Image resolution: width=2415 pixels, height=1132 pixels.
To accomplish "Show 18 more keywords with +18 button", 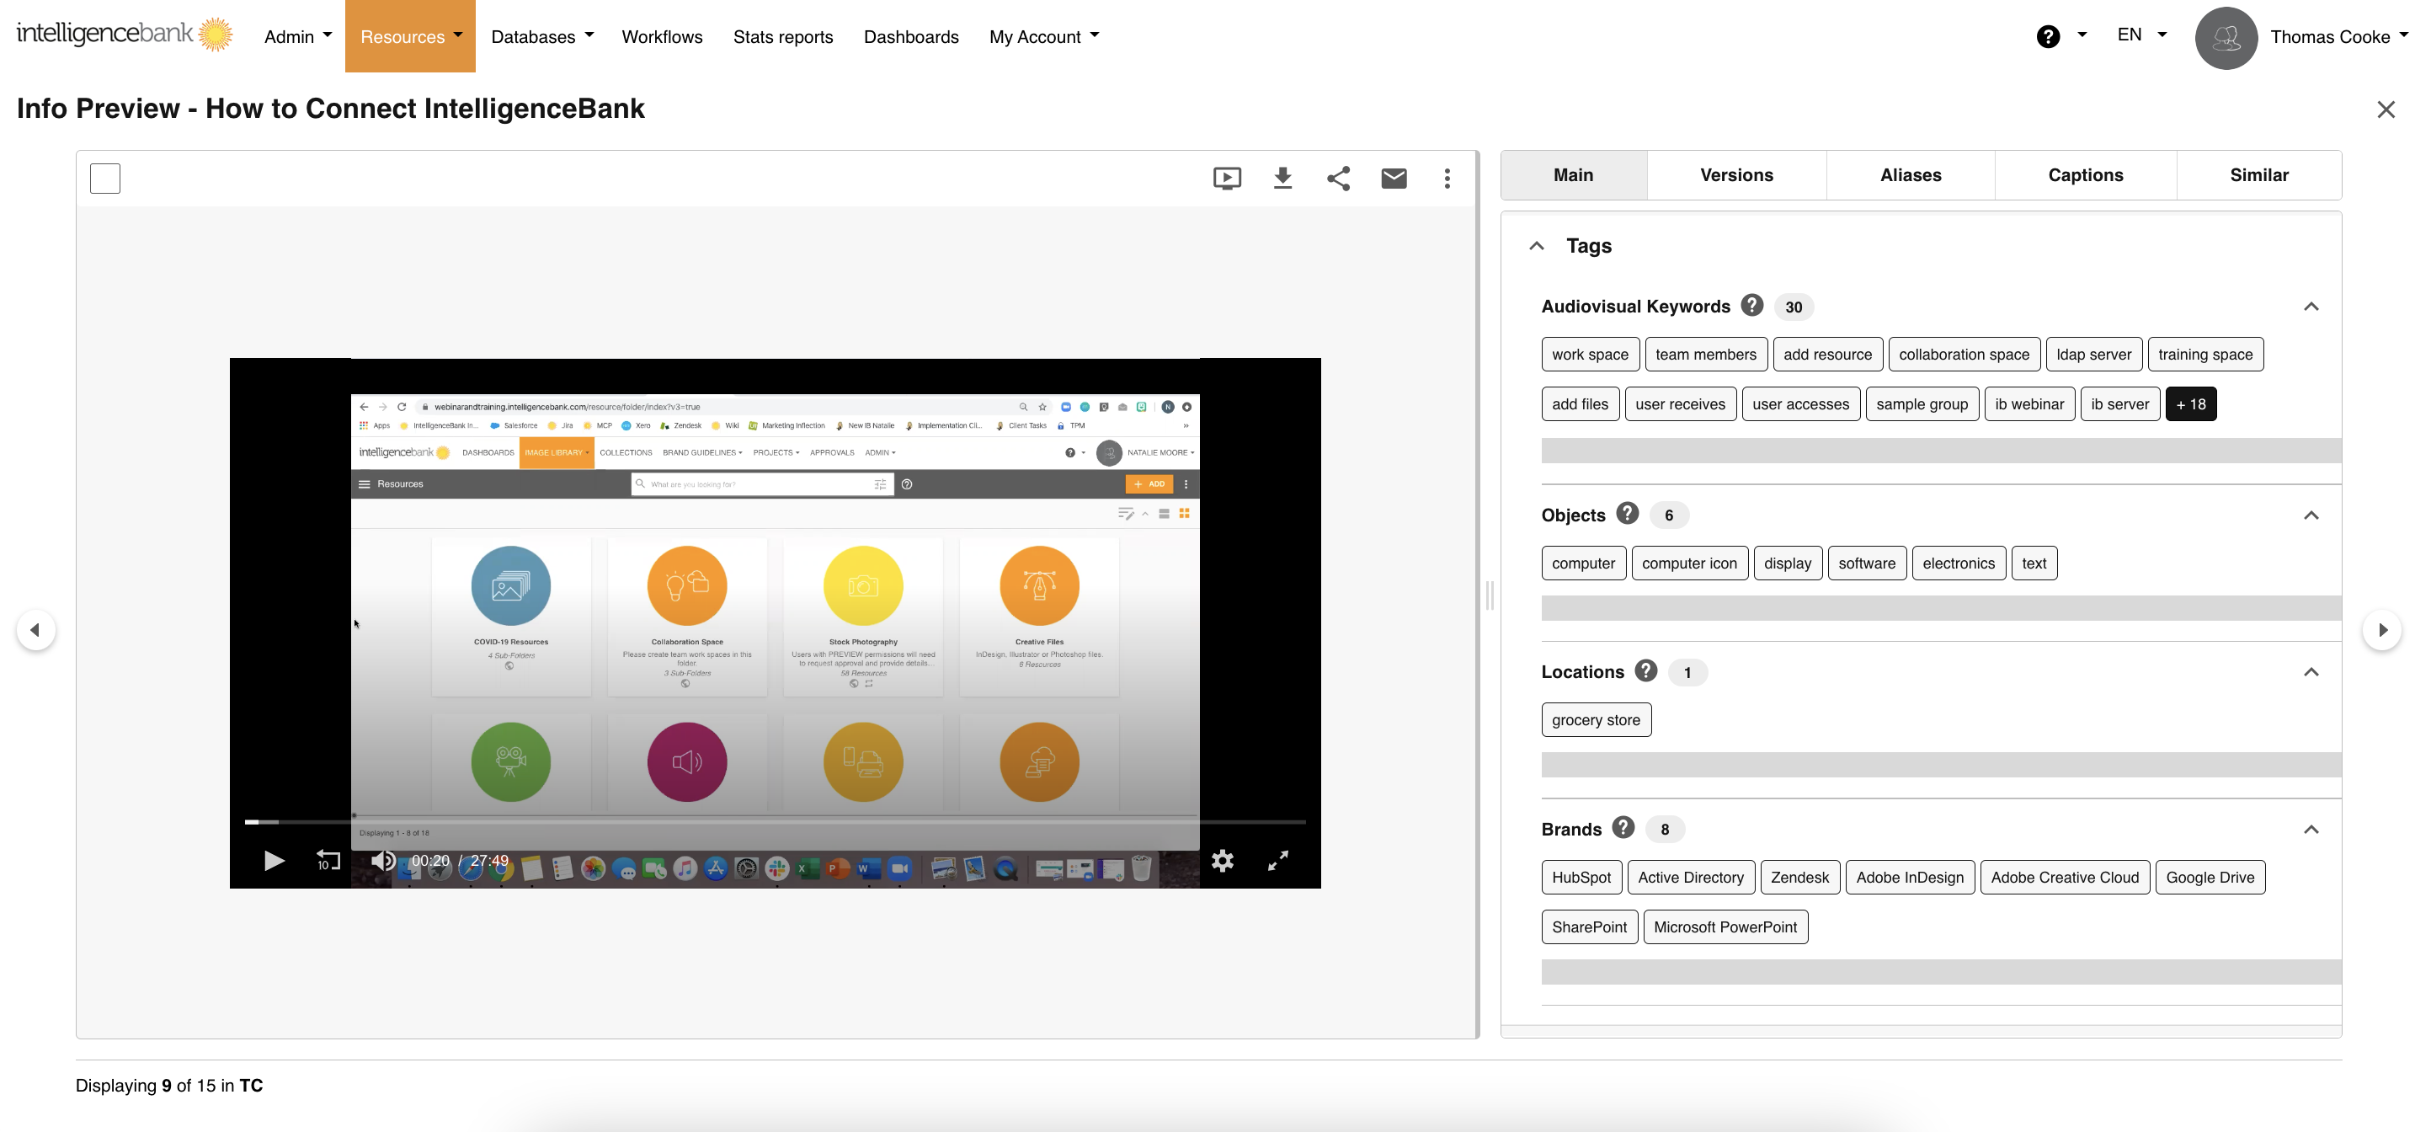I will [x=2191, y=403].
